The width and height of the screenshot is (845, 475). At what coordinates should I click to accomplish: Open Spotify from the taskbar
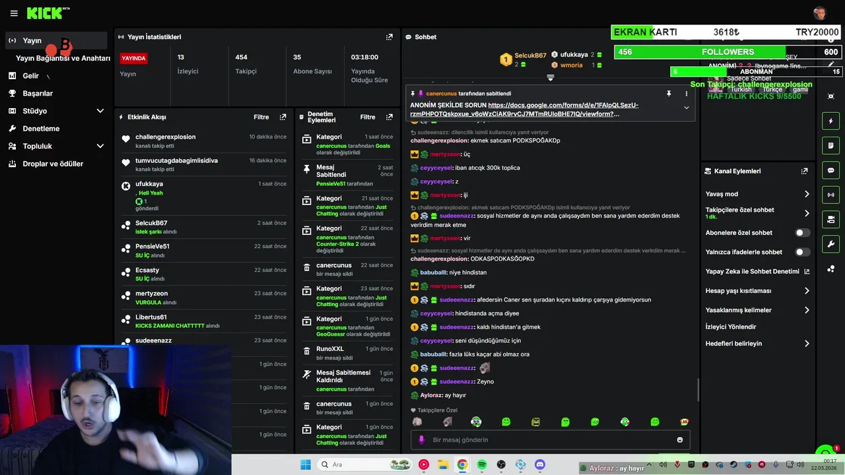pos(482,464)
